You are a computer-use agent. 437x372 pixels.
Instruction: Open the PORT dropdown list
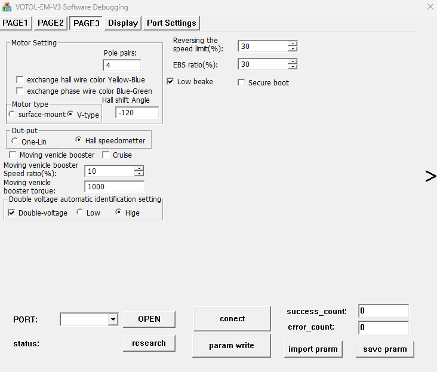pos(113,319)
